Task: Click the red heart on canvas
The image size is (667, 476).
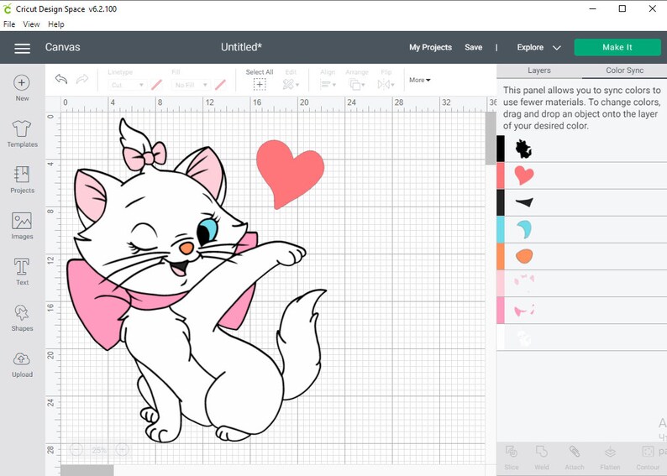Action: tap(290, 175)
